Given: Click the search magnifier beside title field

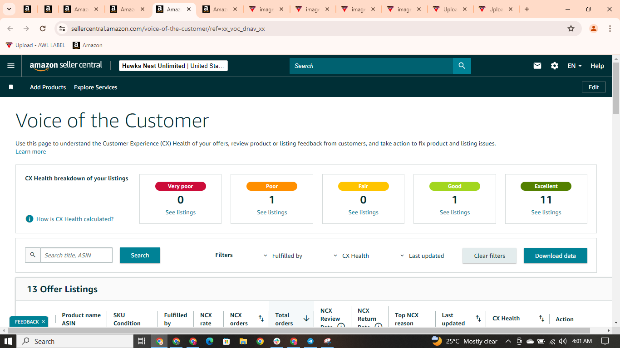Looking at the screenshot, I should (x=33, y=255).
